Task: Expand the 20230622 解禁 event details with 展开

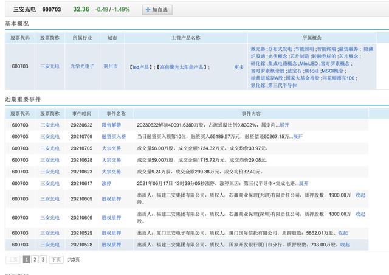Action: click(x=284, y=125)
